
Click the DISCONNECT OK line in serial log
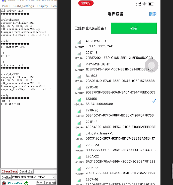coord(11,104)
